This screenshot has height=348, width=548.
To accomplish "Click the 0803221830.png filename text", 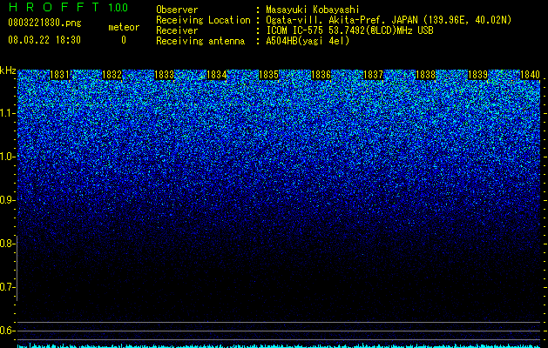I will pos(44,23).
